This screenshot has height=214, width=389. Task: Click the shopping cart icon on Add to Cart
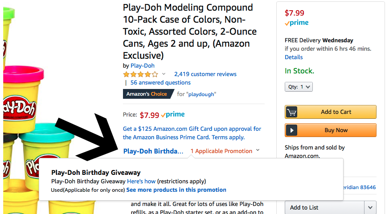pyautogui.click(x=292, y=112)
